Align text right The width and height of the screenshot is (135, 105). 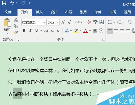(x=122, y=31)
